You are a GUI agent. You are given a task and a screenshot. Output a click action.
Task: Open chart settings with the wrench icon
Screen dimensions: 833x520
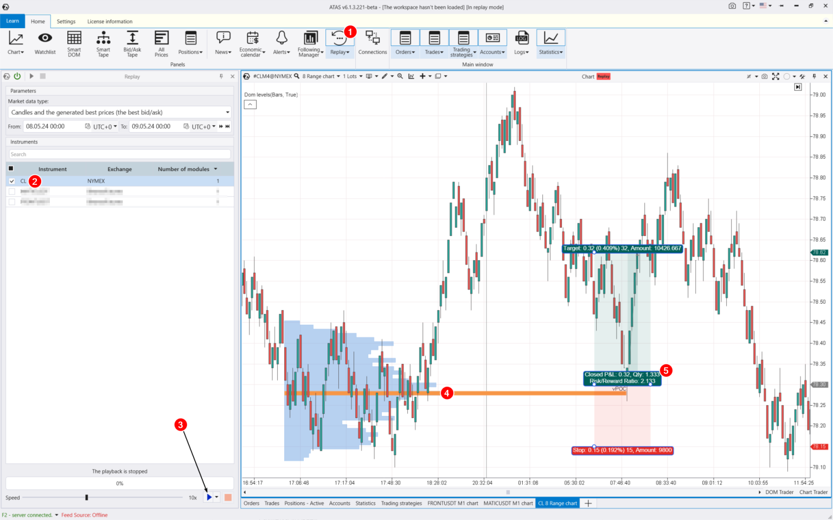click(x=803, y=76)
